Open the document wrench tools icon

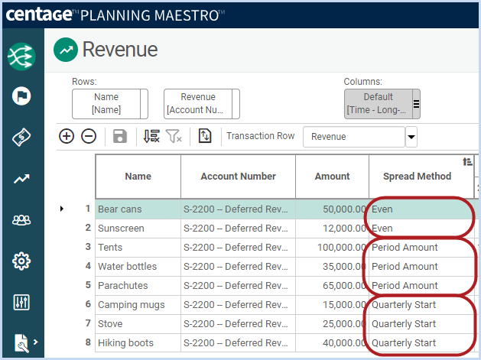(x=21, y=343)
